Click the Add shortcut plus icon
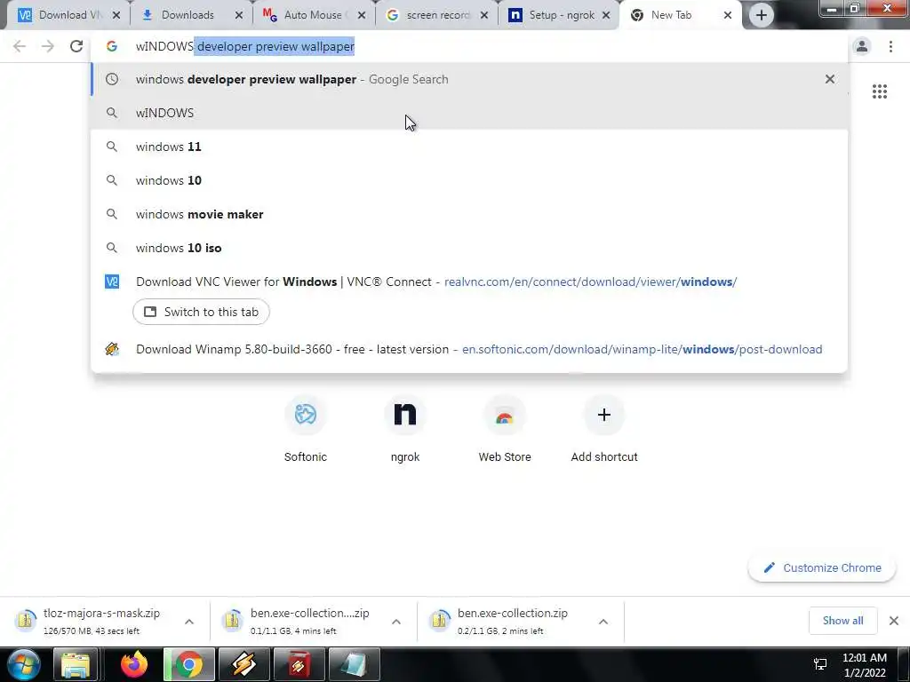 click(604, 415)
